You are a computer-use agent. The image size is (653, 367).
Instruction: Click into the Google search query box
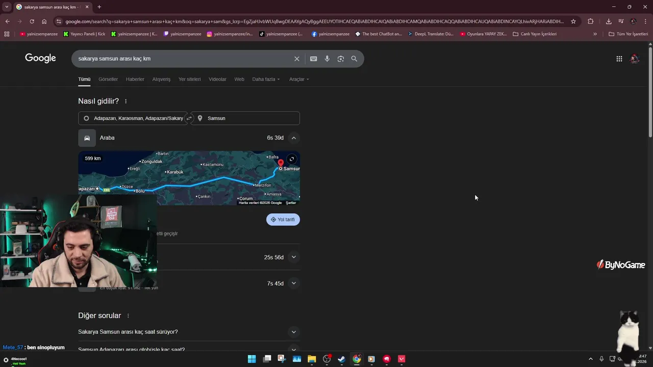pos(184,59)
